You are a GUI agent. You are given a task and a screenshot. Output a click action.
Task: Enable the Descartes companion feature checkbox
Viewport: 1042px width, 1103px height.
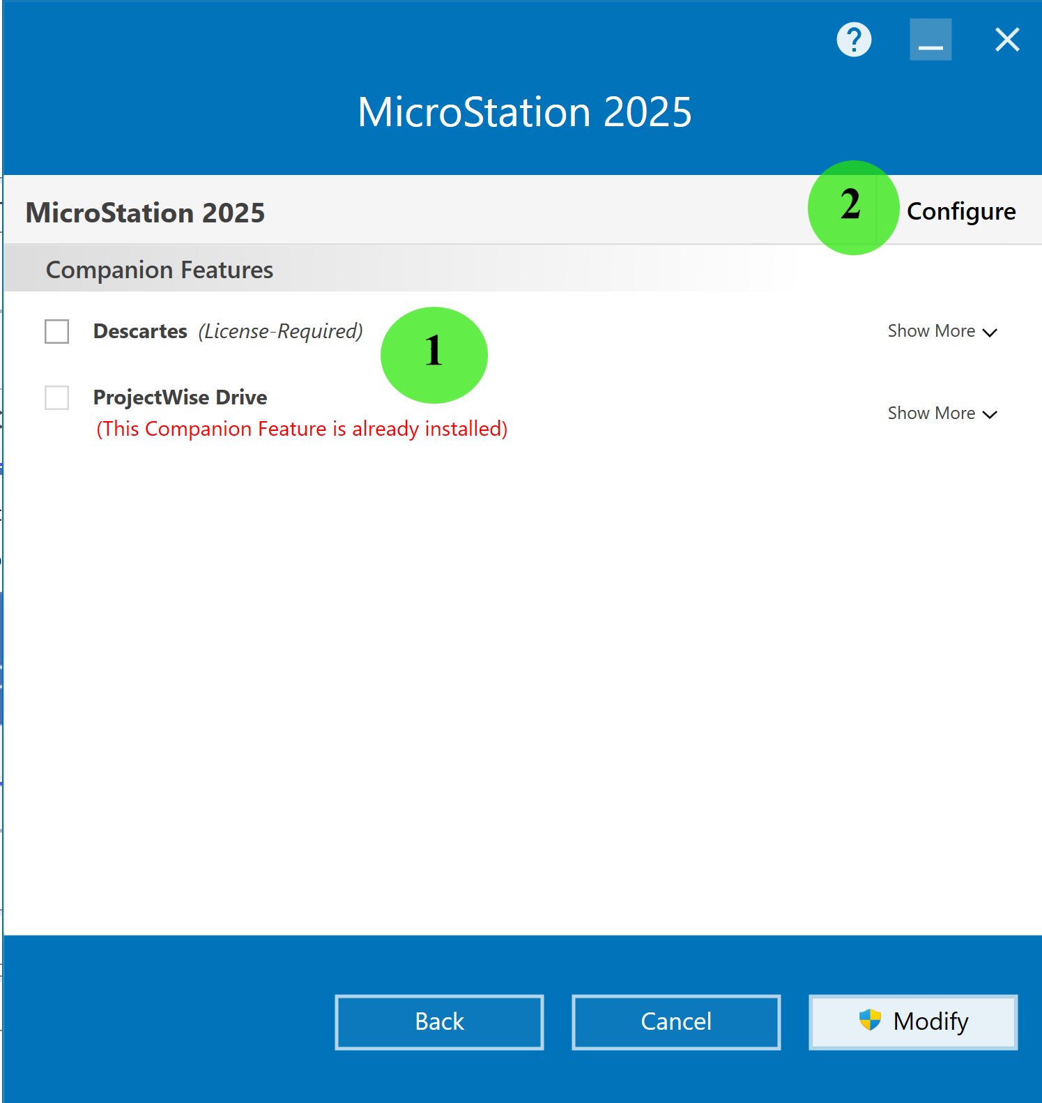[x=57, y=331]
